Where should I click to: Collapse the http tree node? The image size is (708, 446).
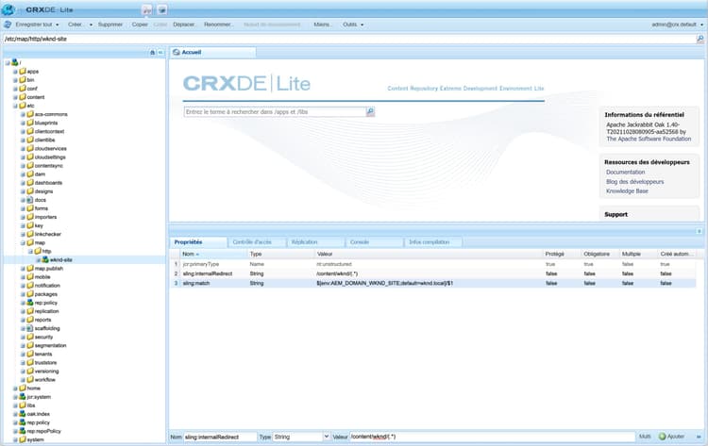(30, 252)
